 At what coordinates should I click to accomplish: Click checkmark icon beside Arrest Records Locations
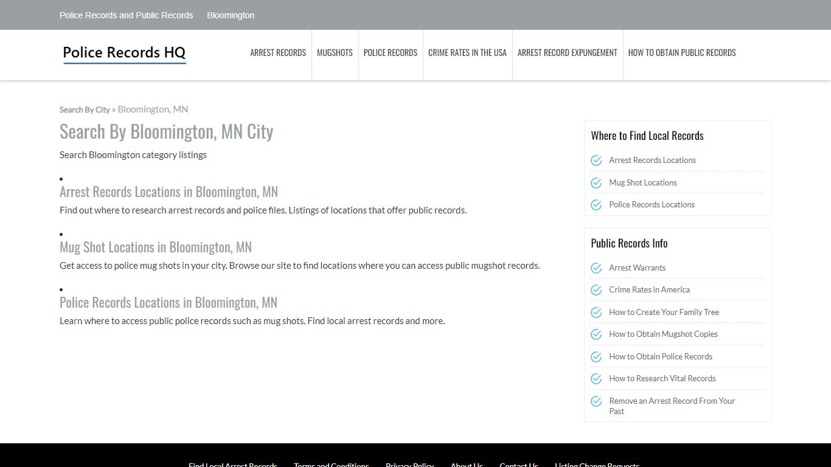tap(596, 161)
